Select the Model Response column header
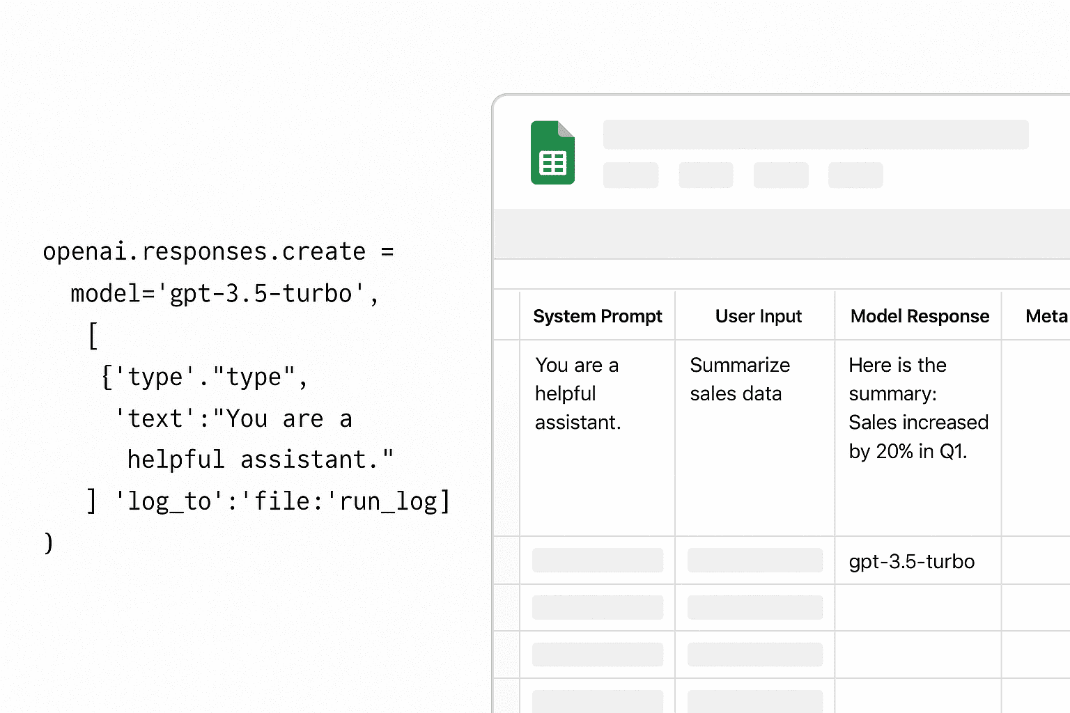 pyautogui.click(x=919, y=316)
